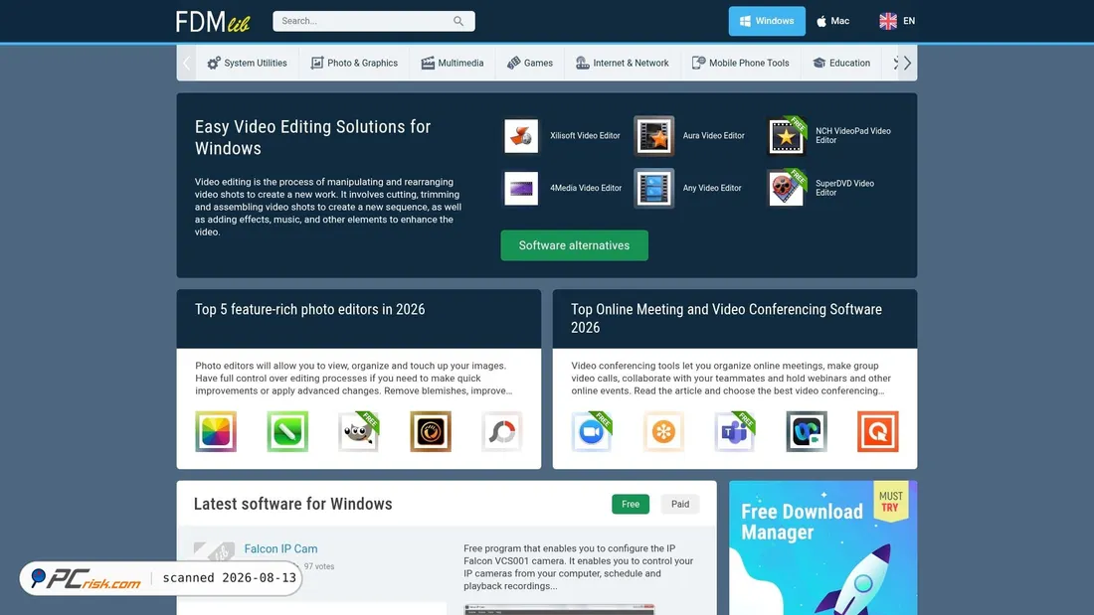Click the green pen photo editor icon
The image size is (1094, 615).
pos(287,431)
